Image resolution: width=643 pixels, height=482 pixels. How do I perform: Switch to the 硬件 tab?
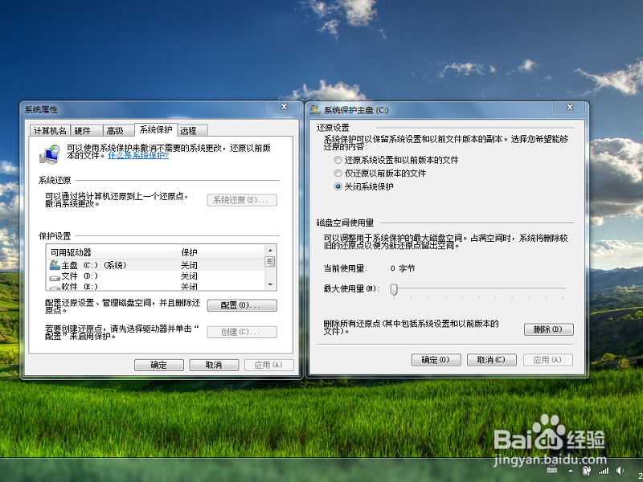click(87, 130)
